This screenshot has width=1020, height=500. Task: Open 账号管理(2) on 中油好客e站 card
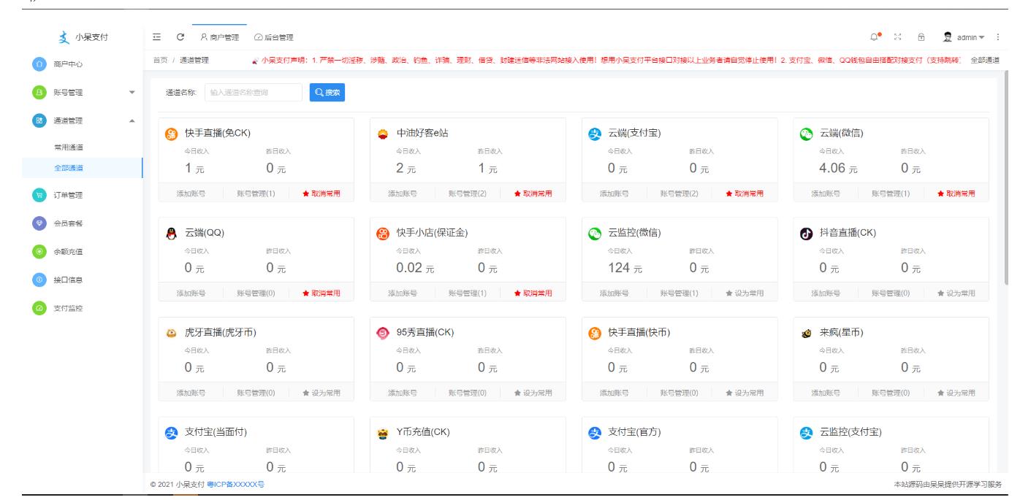(468, 193)
